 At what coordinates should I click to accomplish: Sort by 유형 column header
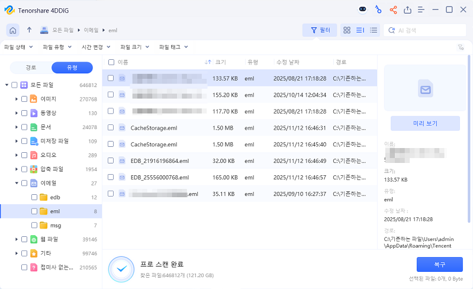253,62
